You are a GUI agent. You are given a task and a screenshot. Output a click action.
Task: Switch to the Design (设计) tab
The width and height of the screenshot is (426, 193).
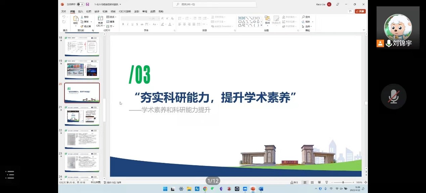pyautogui.click(x=97, y=11)
